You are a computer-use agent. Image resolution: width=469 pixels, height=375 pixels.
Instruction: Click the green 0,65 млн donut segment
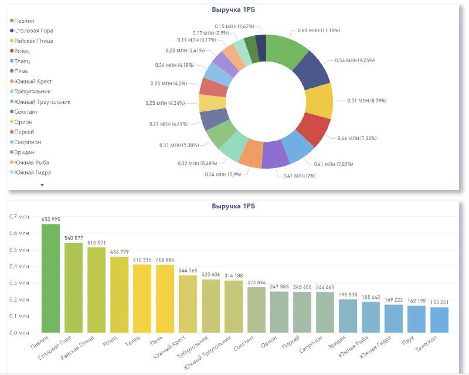(287, 53)
